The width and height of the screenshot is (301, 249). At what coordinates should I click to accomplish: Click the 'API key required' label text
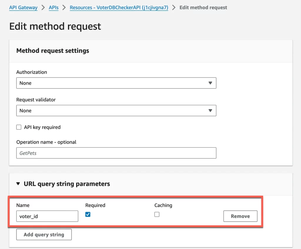point(42,127)
